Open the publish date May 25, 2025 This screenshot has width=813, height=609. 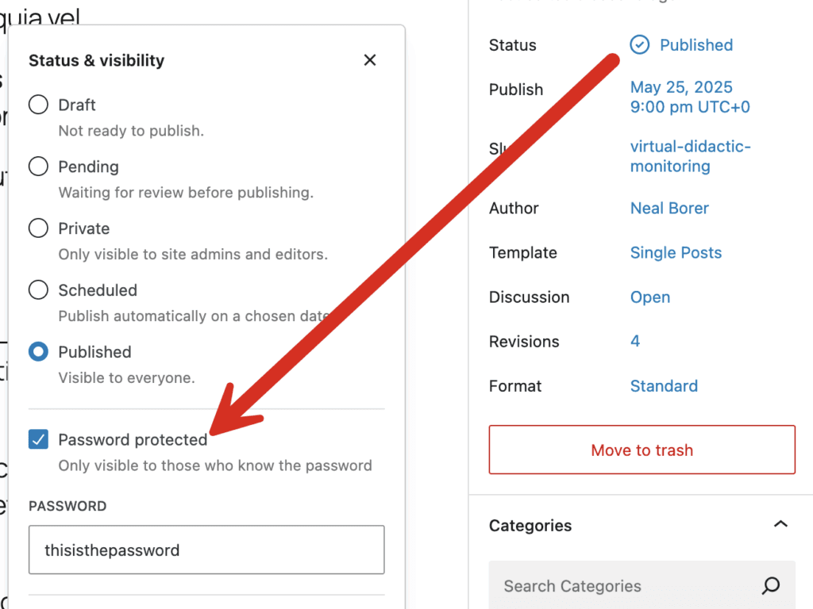click(681, 87)
